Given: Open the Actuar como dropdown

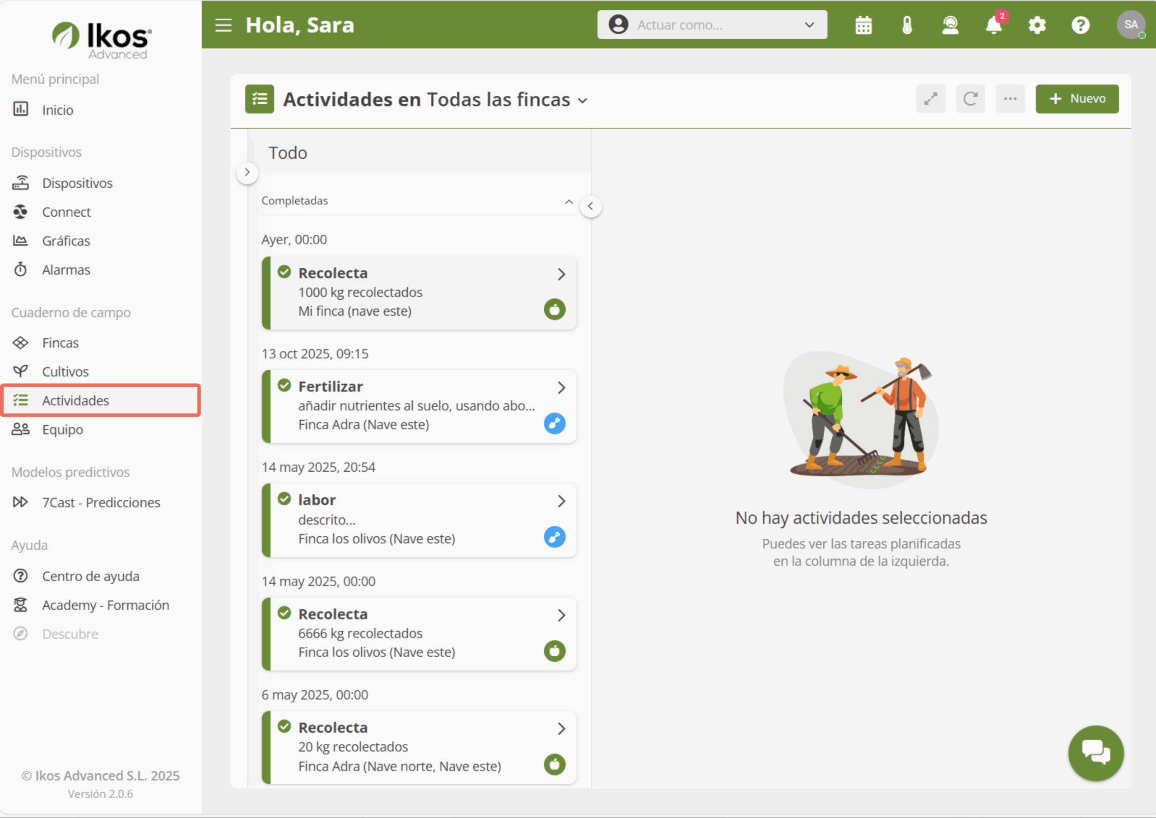Looking at the screenshot, I should pos(712,25).
